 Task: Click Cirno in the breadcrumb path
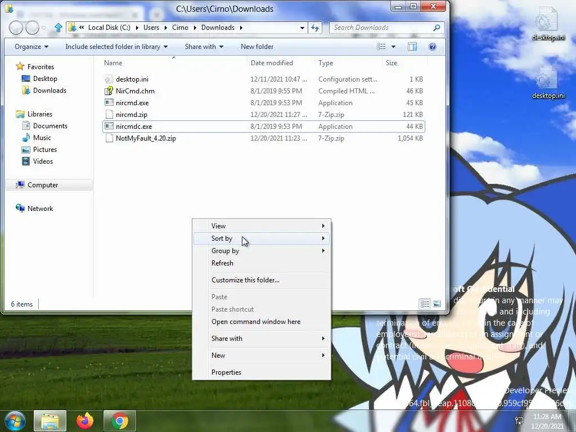click(x=180, y=28)
